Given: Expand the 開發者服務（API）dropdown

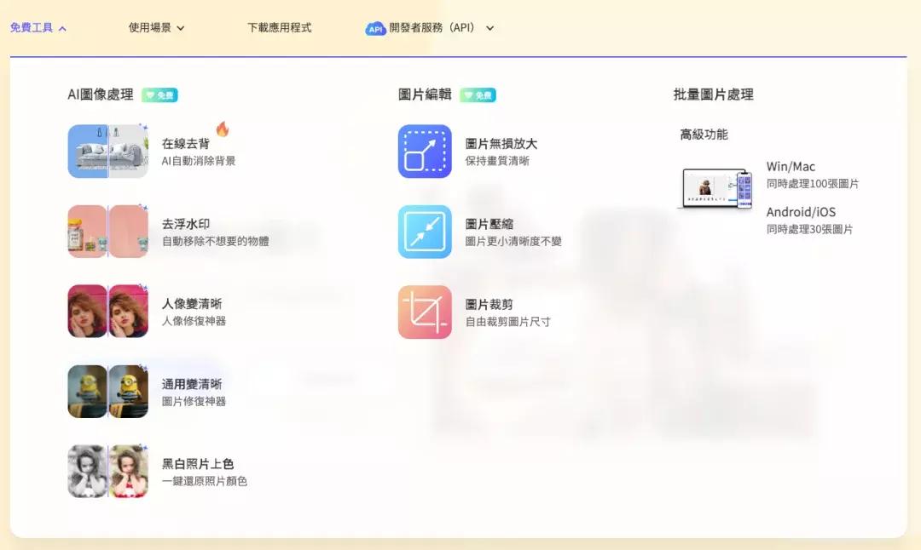Looking at the screenshot, I should pyautogui.click(x=489, y=27).
